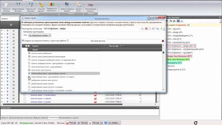Screen dimensions: 222x125
Task: Select Статистика tab
Action: click(x=53, y=117)
